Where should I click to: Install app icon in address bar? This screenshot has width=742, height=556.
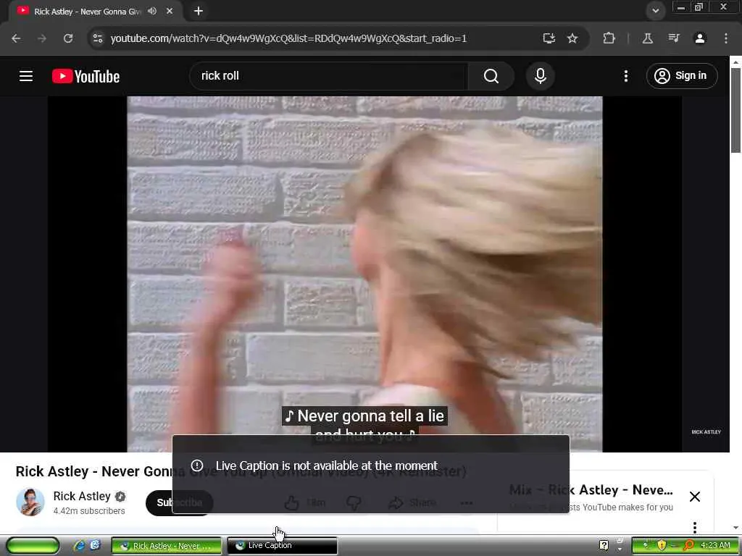point(549,38)
